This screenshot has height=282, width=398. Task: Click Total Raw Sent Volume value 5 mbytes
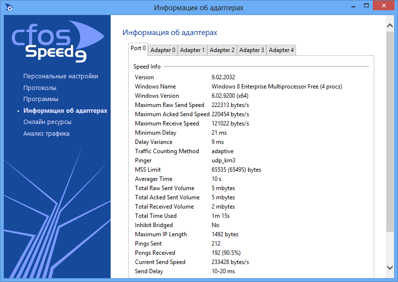(x=223, y=188)
